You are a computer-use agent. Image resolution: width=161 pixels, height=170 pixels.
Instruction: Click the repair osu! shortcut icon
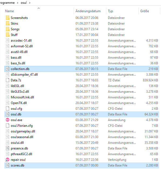(8, 159)
